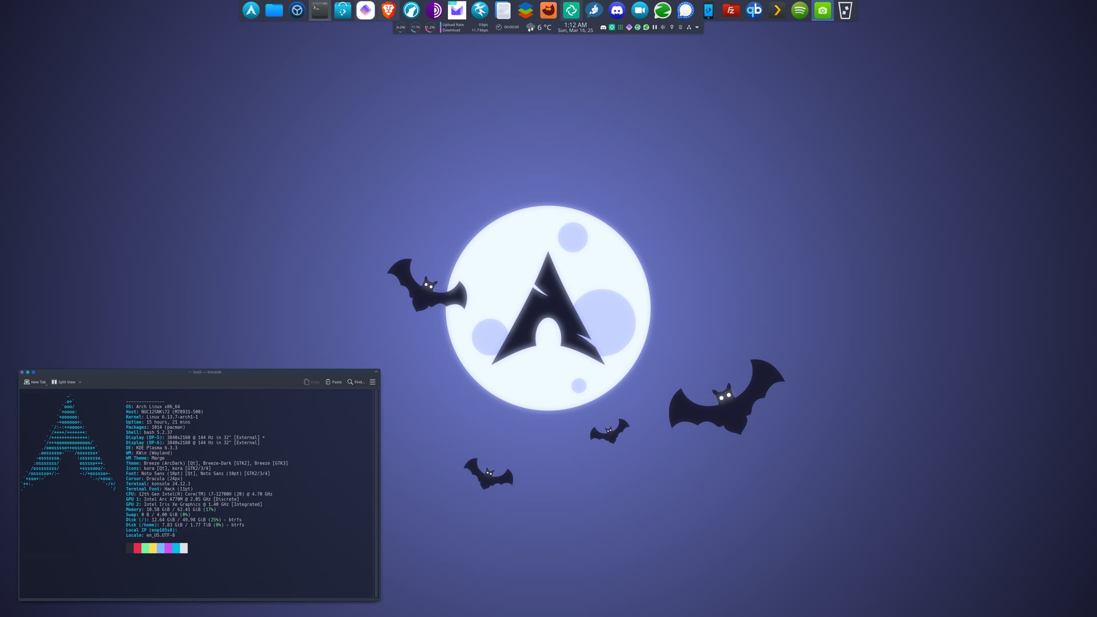Image resolution: width=1097 pixels, height=617 pixels.
Task: Click the 'DE: KDE Plasma 6.3.3' line
Action: tap(151, 448)
